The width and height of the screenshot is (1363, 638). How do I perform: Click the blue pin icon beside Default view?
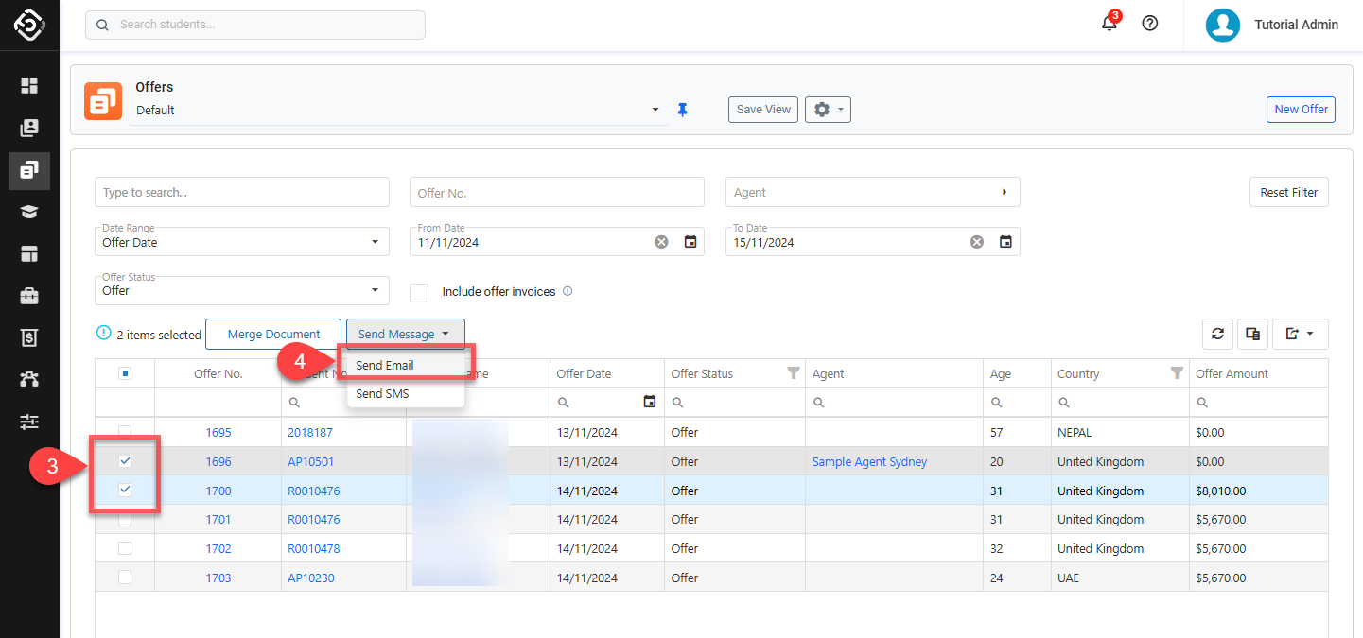[682, 110]
